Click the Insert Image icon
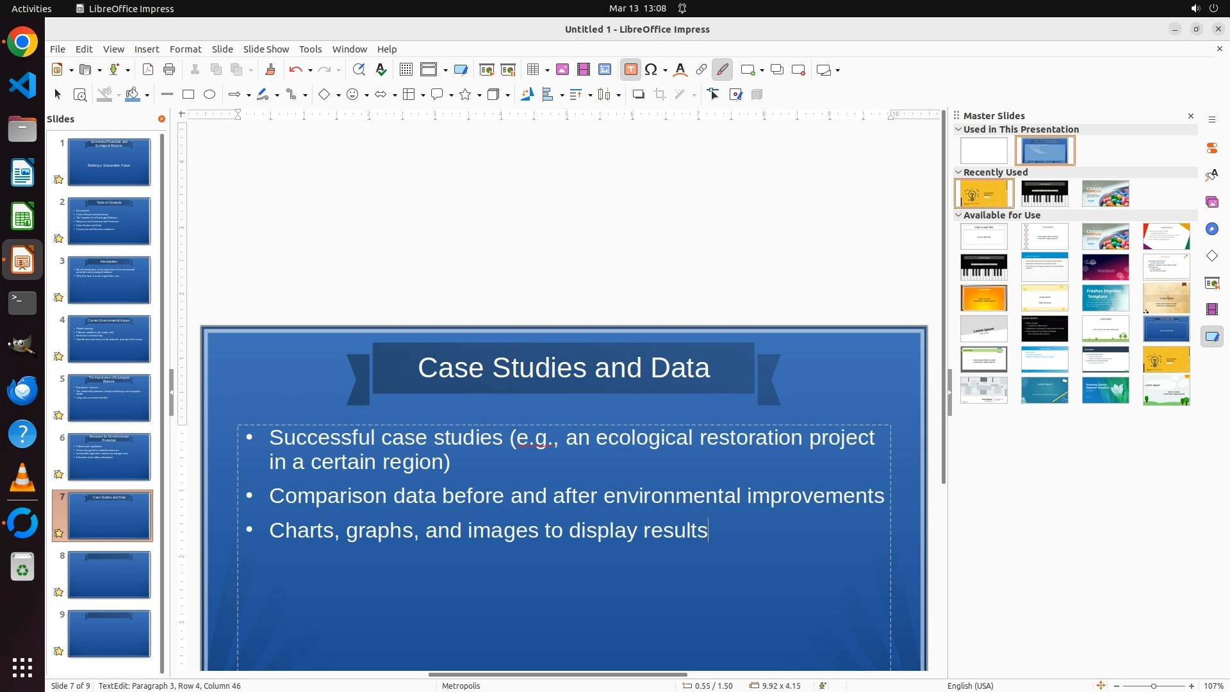 (562, 70)
